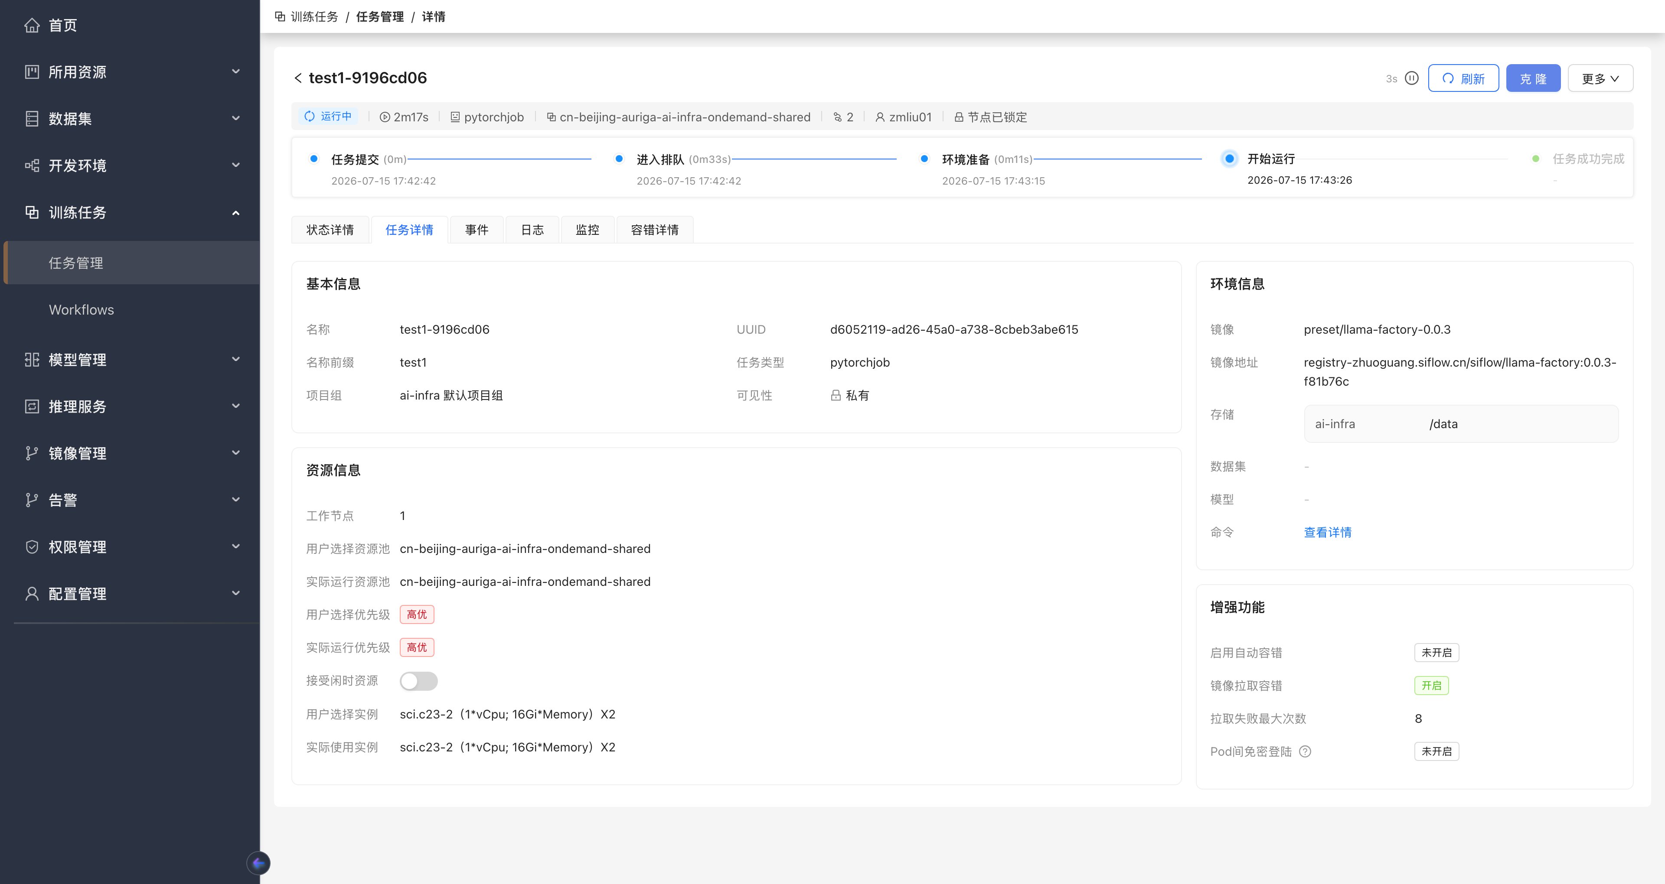The height and width of the screenshot is (884, 1665).
Task: Click the 任务提交 timeline step dot
Action: tap(313, 159)
